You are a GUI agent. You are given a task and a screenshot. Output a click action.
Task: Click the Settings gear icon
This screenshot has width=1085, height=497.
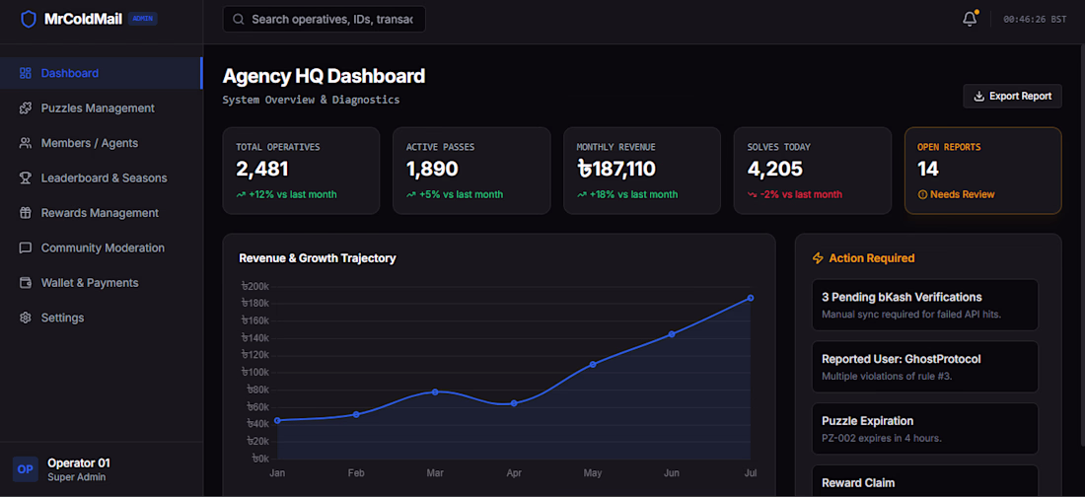pyautogui.click(x=26, y=318)
